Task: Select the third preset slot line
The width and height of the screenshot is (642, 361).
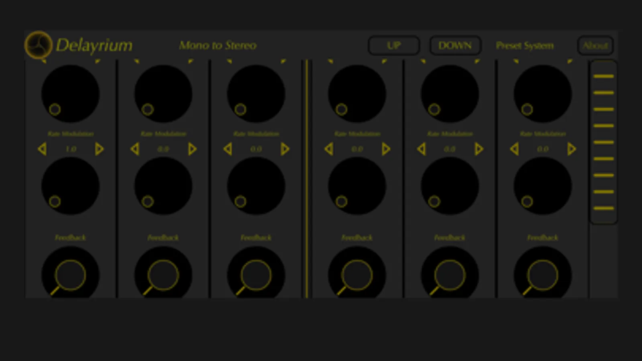Action: 603,109
